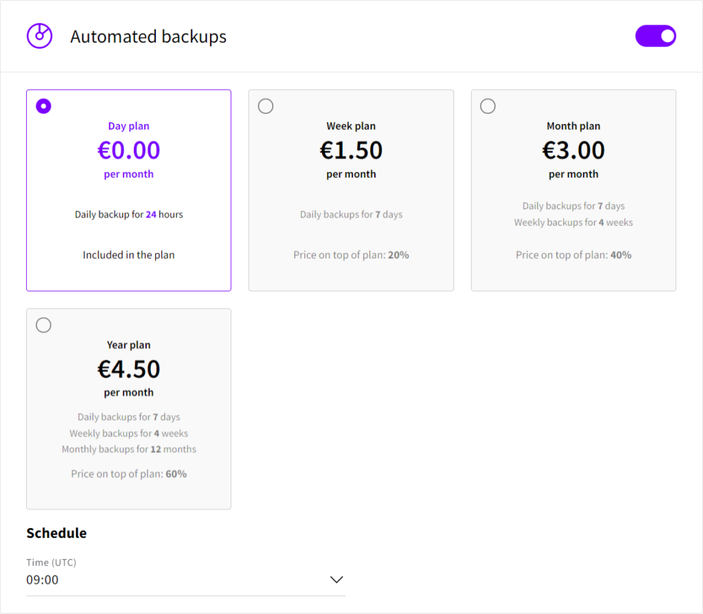Pick the Year plan radio button
Image resolution: width=703 pixels, height=614 pixels.
pyautogui.click(x=43, y=325)
